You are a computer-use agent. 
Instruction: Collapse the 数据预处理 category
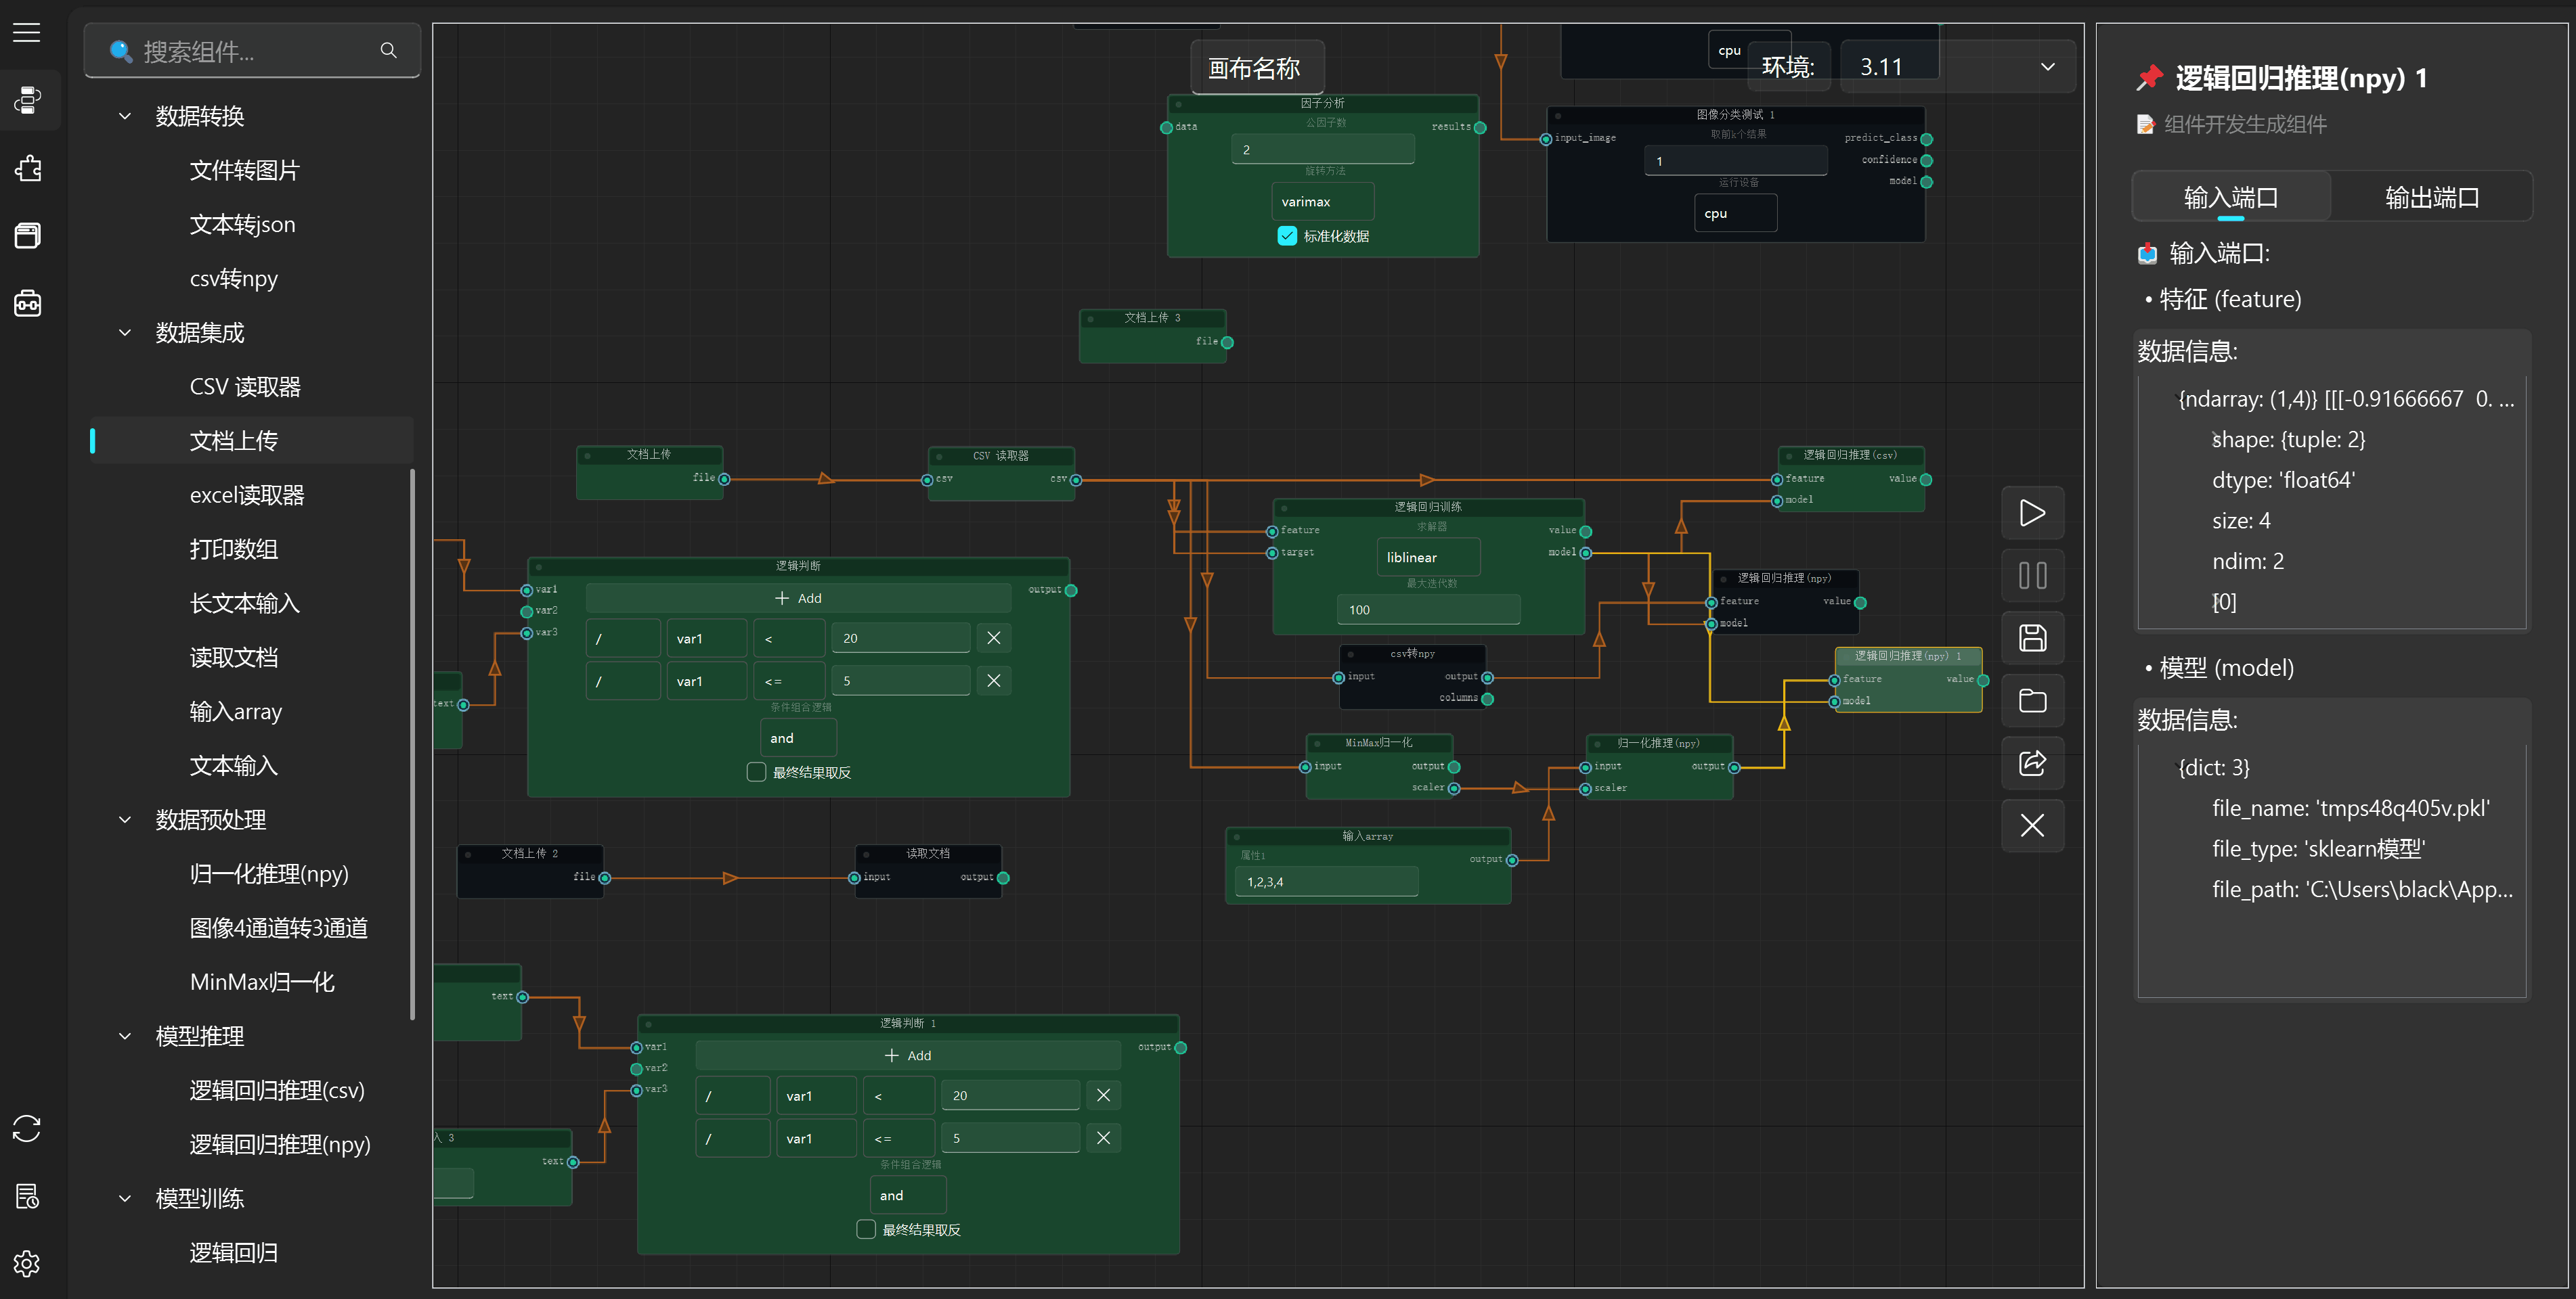[125, 819]
